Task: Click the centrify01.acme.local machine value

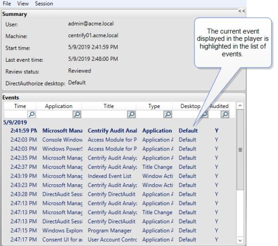Action: [x=93, y=35]
